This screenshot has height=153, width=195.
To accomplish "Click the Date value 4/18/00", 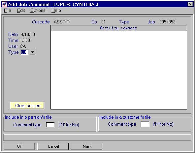I will click(28, 34).
